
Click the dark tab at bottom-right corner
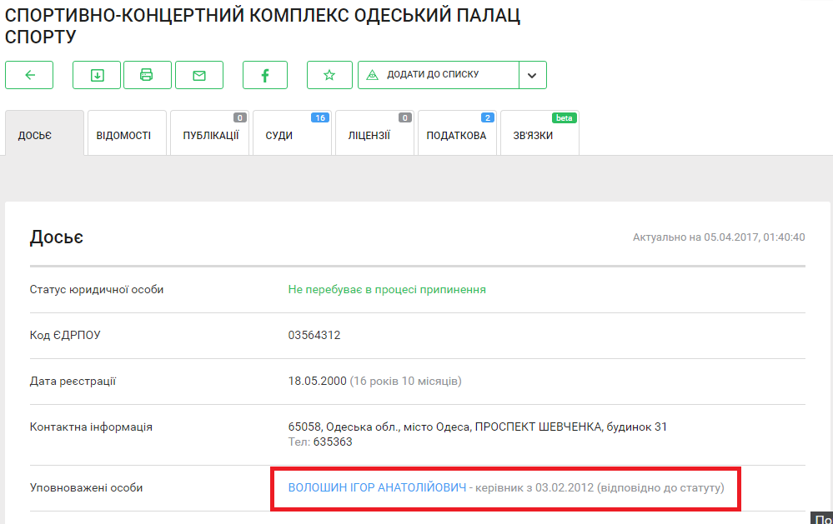coord(821,517)
